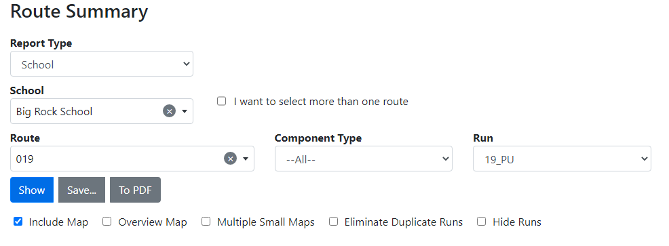The image size is (669, 246).
Task: Clear the 019 route selection
Action: [231, 159]
